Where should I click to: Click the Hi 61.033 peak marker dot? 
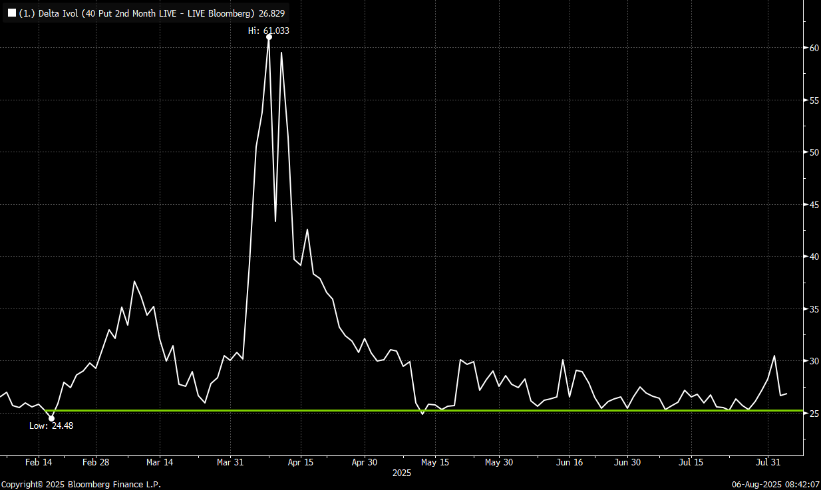(269, 37)
